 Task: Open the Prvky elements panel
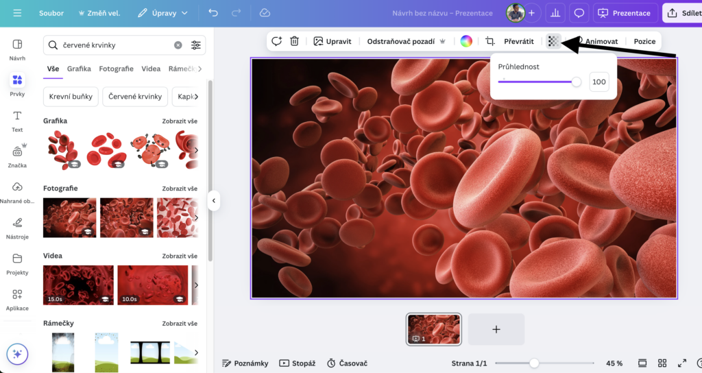(x=17, y=85)
